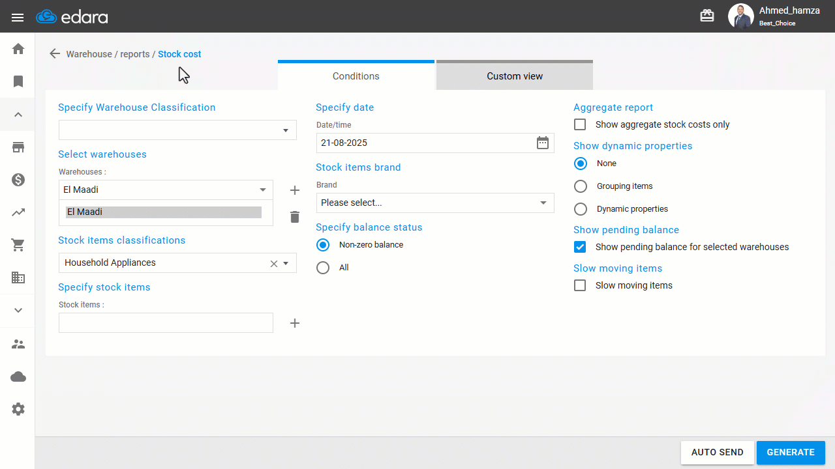The width and height of the screenshot is (835, 469).
Task: Click GENERATE button
Action: click(x=791, y=453)
